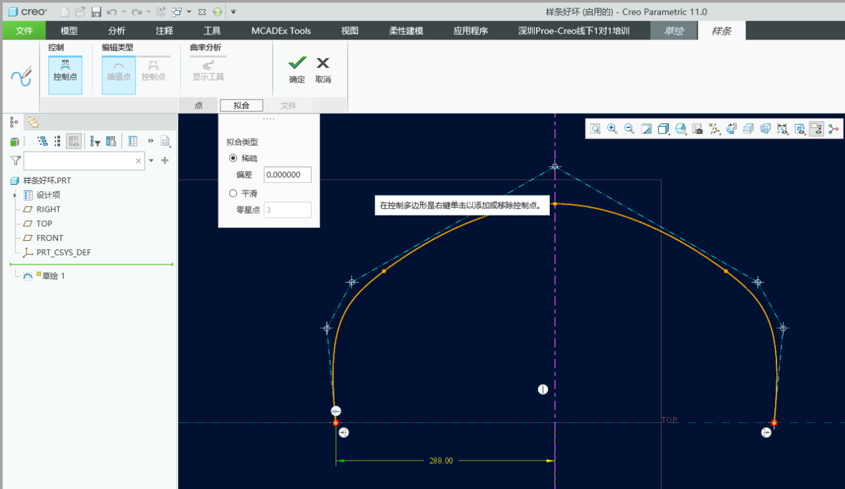
Task: Select the 稀疏 fit type radio button
Action: pos(233,158)
